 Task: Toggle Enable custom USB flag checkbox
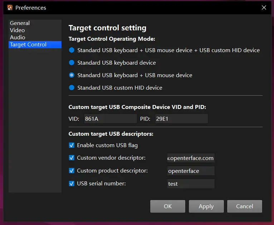[72, 145]
